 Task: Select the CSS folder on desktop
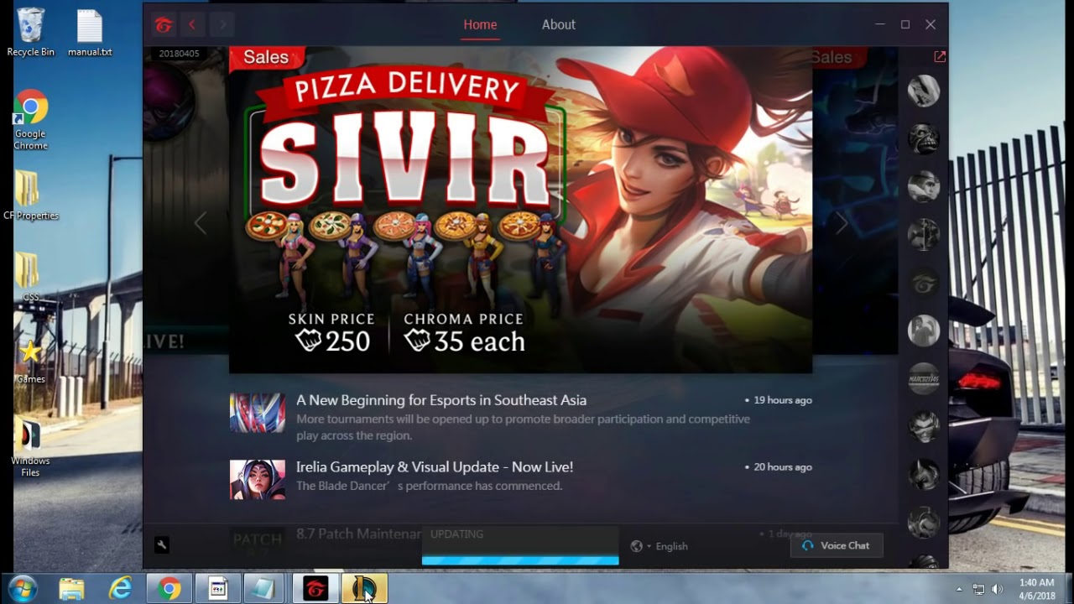coord(31,277)
